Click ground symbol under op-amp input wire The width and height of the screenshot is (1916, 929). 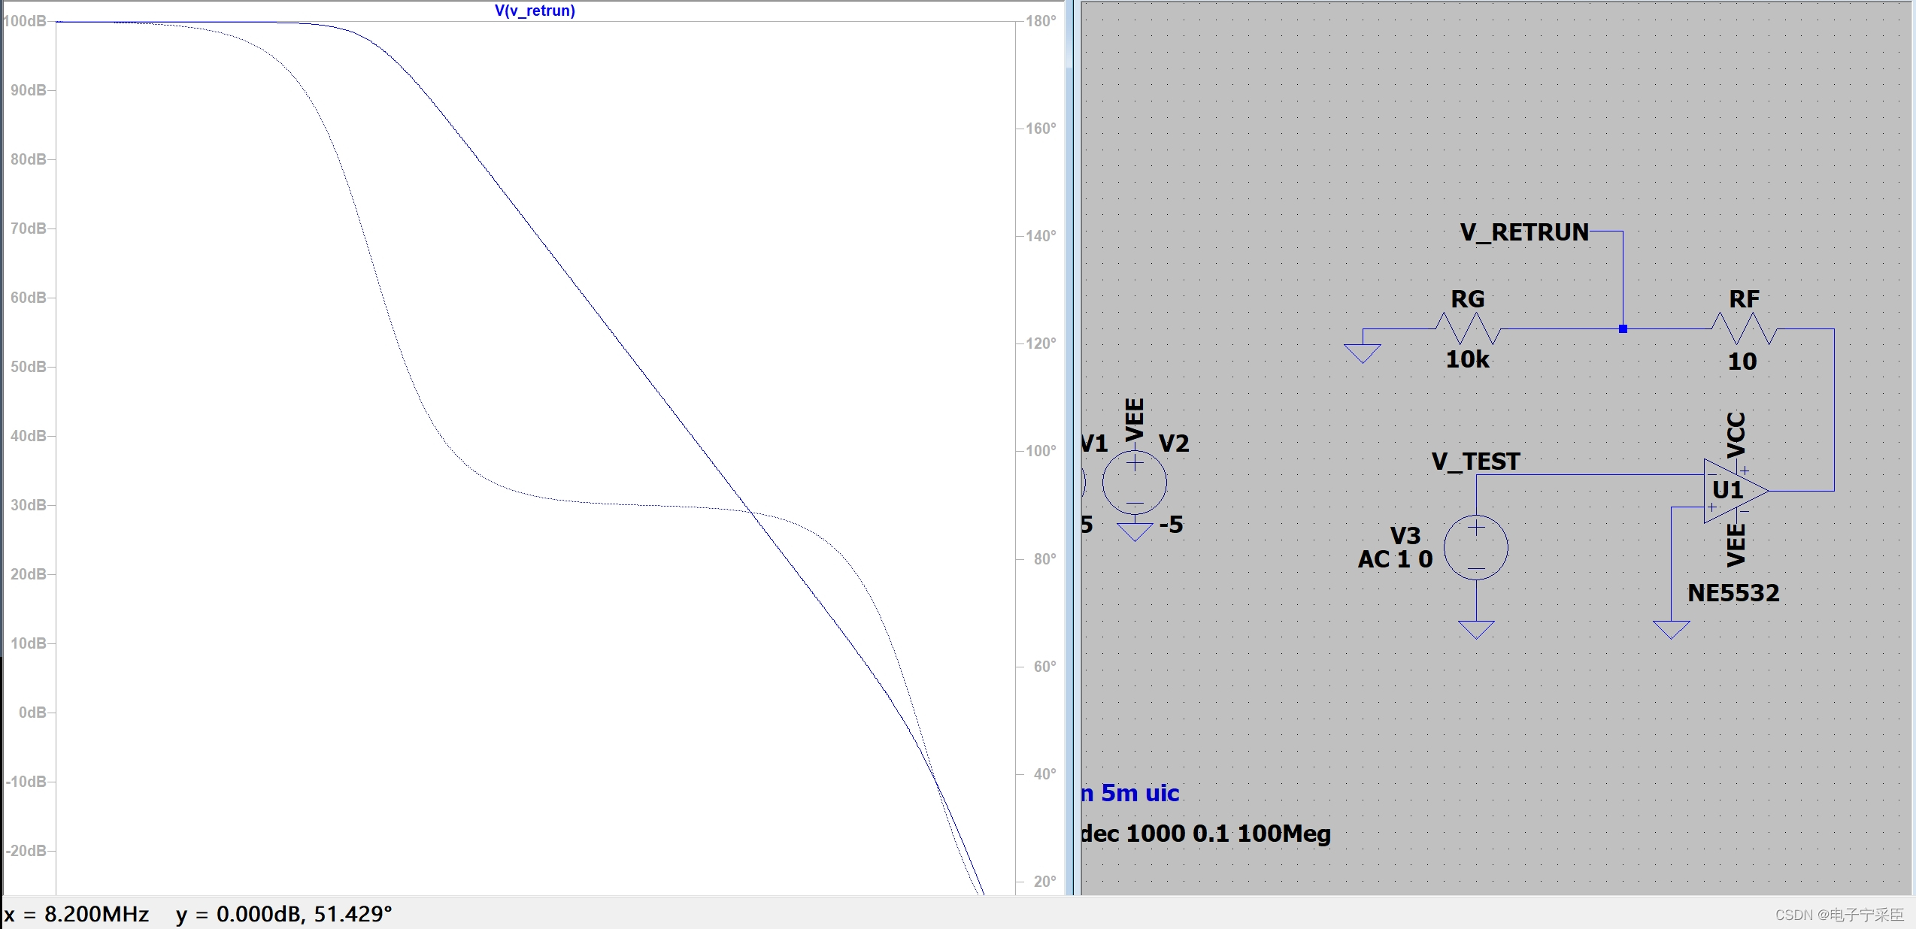coord(1671,629)
